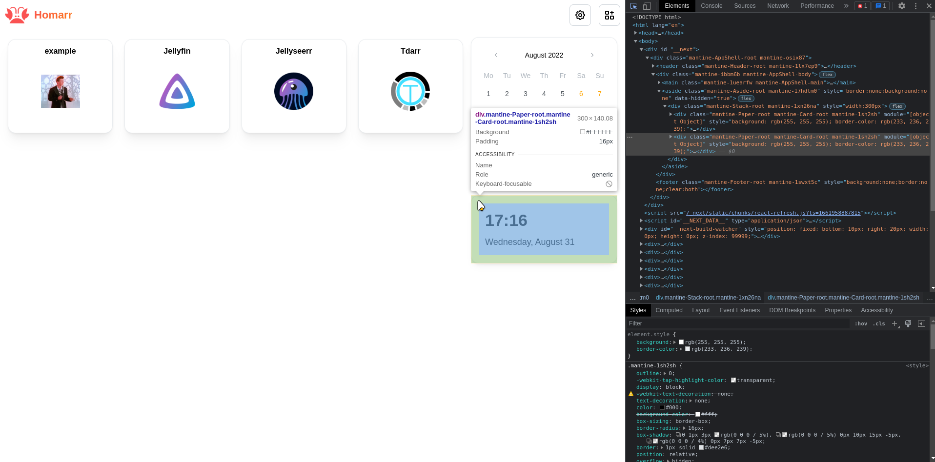Screen dimensions: 935x462
Task: Go to next month in calendar
Action: pyautogui.click(x=592, y=55)
